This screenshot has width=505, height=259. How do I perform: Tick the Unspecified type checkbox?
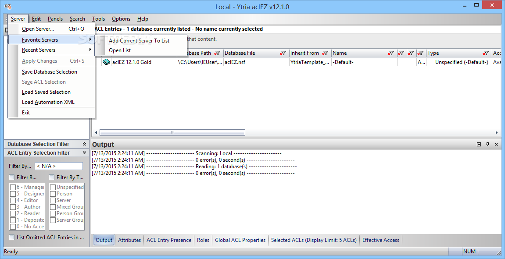53,187
